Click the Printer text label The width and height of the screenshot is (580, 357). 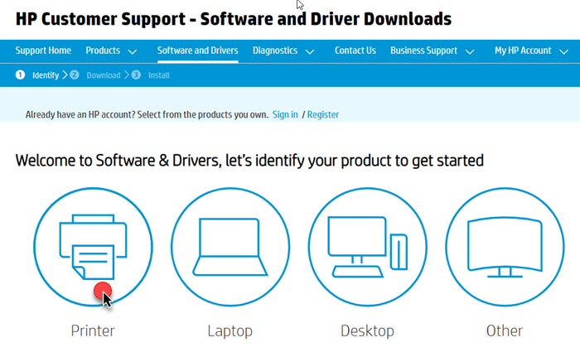tap(93, 330)
